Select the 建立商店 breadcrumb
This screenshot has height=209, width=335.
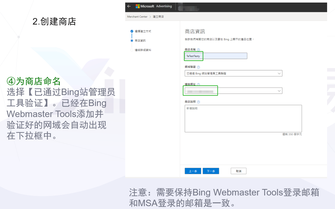158,17
